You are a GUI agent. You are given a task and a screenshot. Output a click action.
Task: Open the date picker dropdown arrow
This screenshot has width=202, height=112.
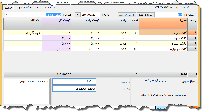click(77, 15)
